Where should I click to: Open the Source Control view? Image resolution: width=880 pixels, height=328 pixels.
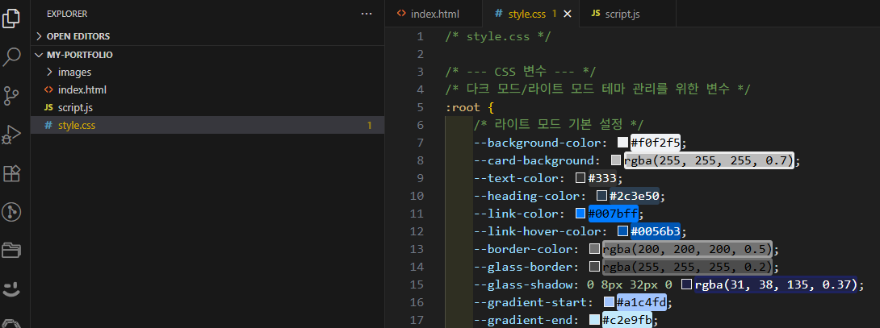coord(11,96)
